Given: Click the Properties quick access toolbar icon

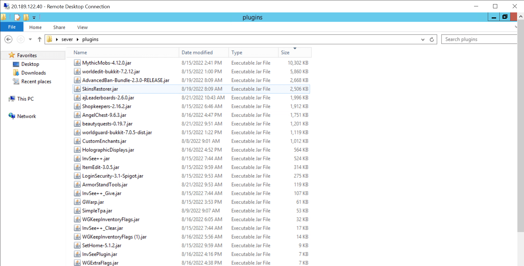Looking at the screenshot, I should [17, 17].
